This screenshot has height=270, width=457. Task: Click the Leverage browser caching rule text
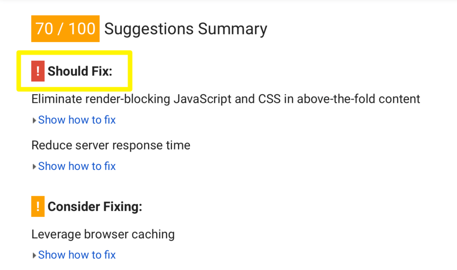pos(103,234)
